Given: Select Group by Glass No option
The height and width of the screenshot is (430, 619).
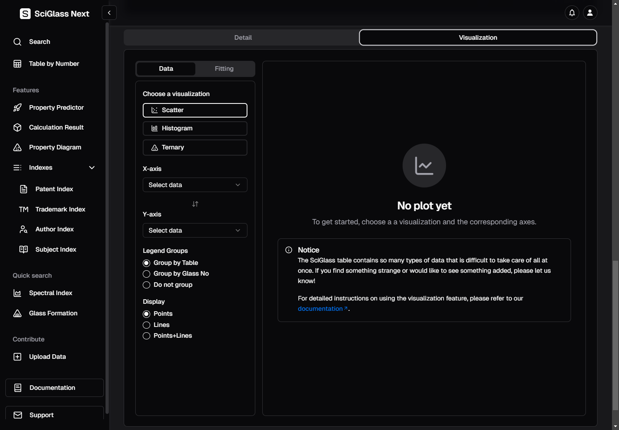Looking at the screenshot, I should pyautogui.click(x=146, y=274).
